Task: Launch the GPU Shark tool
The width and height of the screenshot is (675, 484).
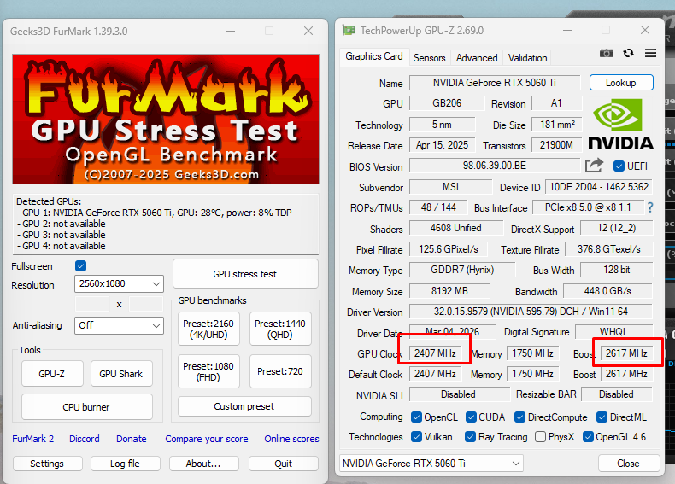Action: [121, 374]
